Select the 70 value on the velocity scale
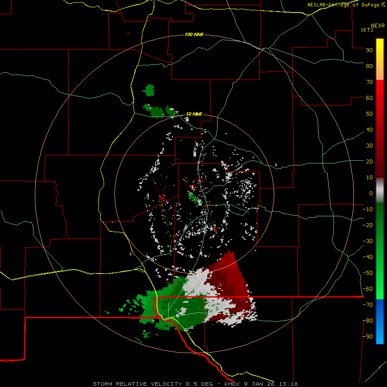Image resolution: width=387 pixels, height=387 pixels. 369,82
